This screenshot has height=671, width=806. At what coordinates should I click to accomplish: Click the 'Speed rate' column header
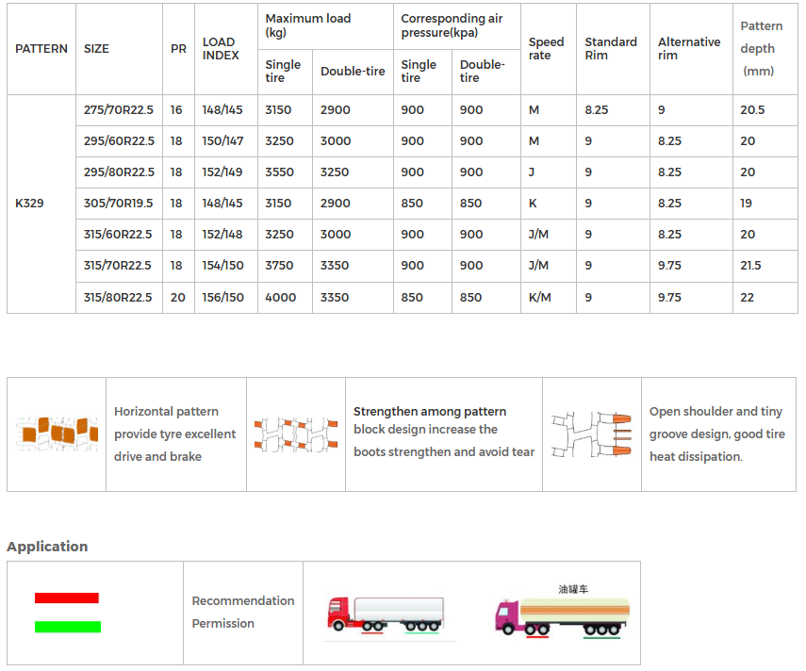[x=546, y=49]
